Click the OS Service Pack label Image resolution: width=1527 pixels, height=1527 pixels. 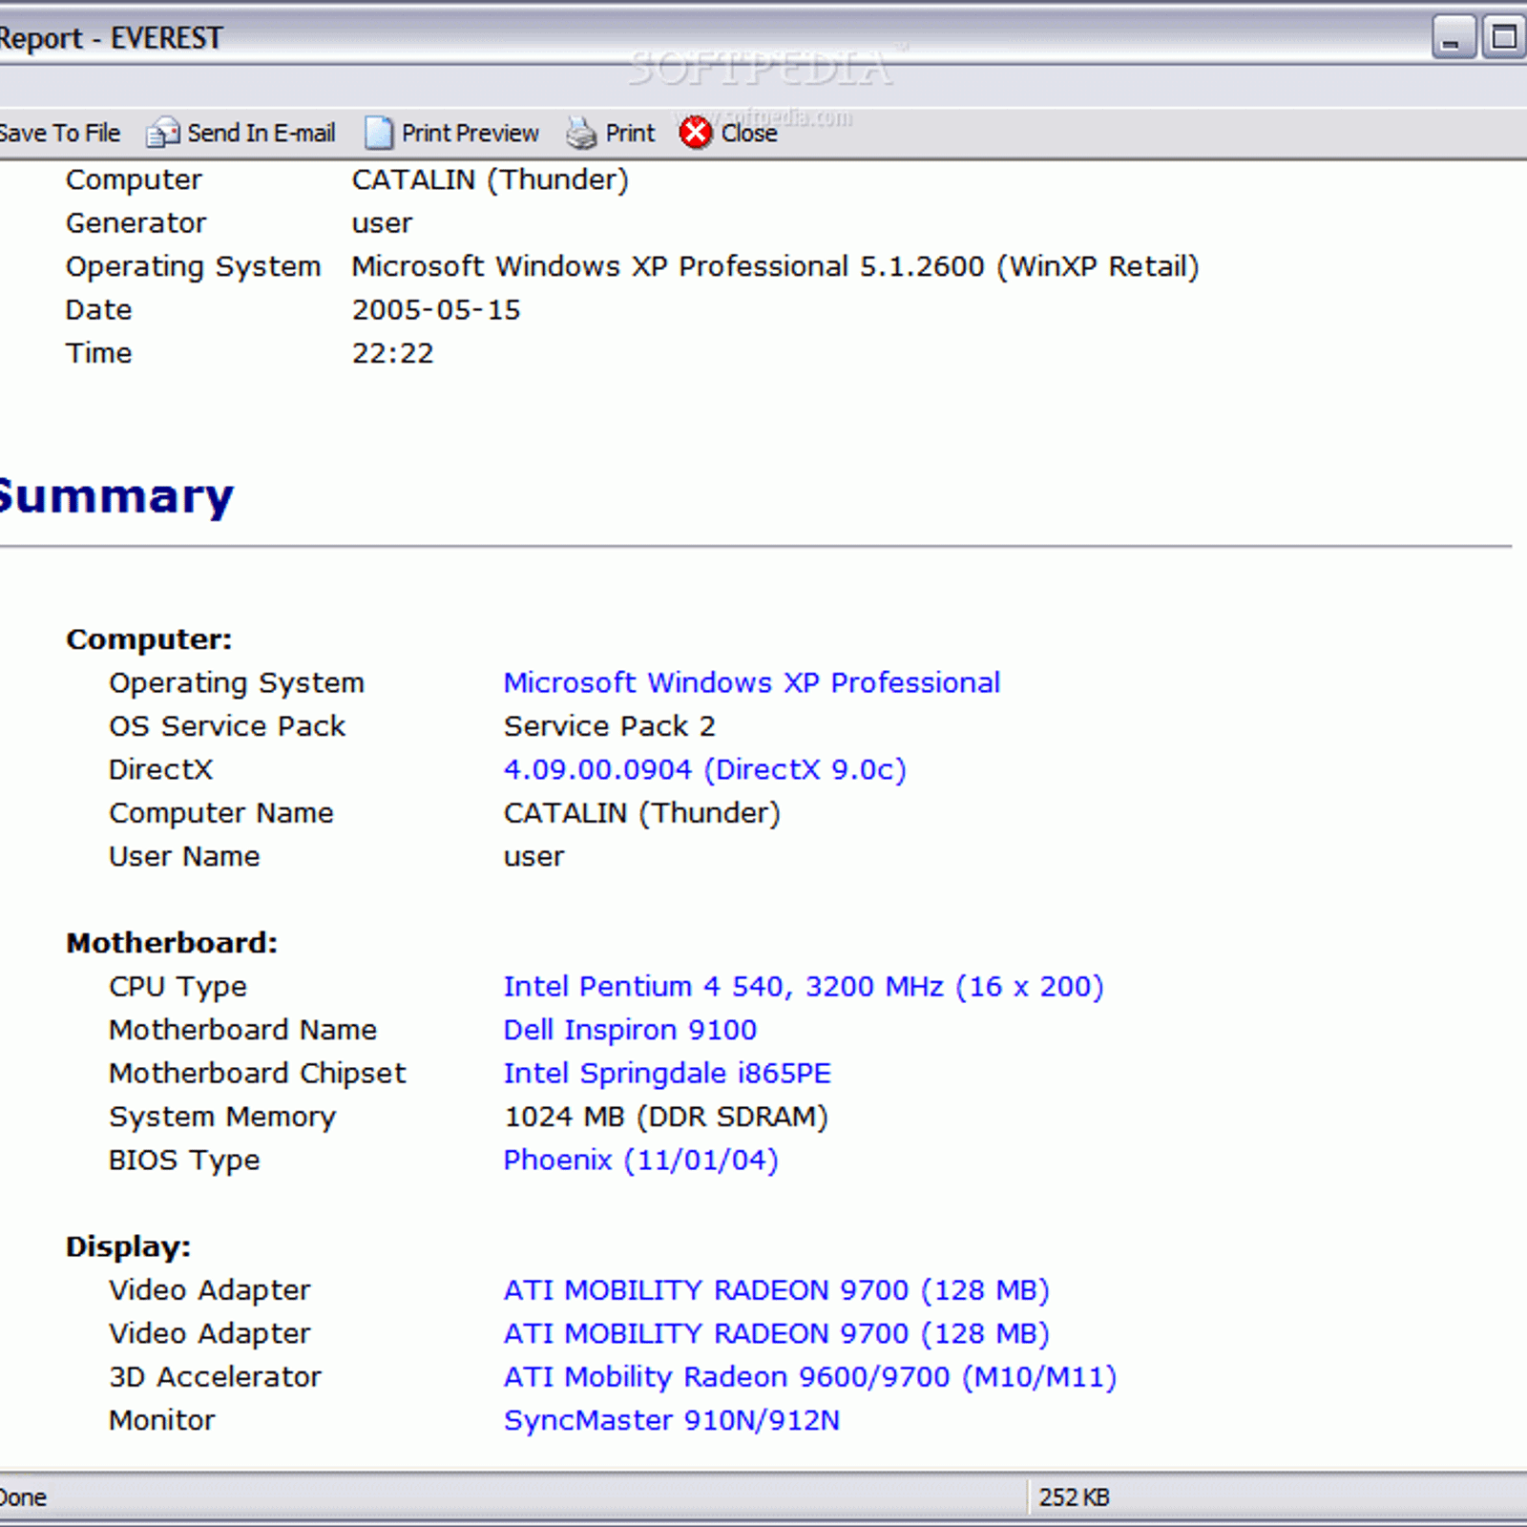click(x=226, y=726)
